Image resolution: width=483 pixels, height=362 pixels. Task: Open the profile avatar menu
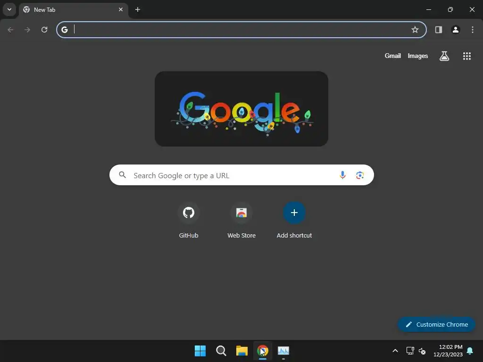[x=456, y=30]
